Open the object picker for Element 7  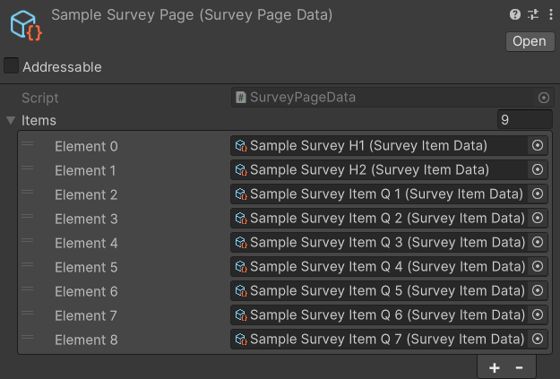[x=538, y=315]
